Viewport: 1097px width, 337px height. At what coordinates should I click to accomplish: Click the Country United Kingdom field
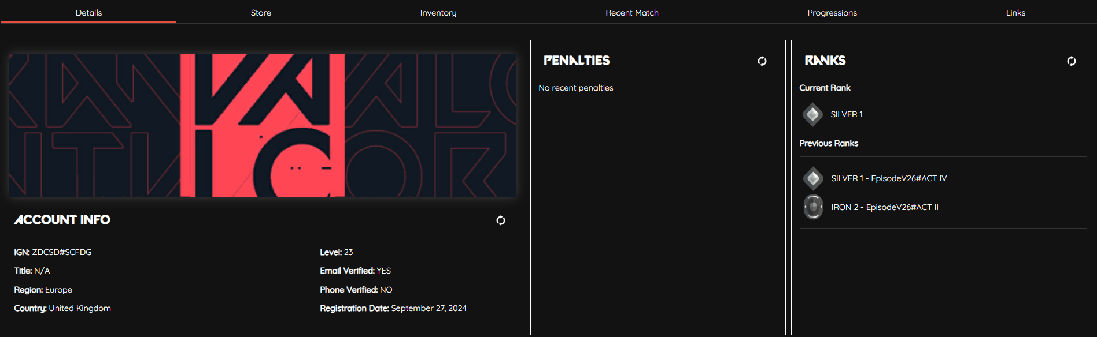(x=62, y=308)
